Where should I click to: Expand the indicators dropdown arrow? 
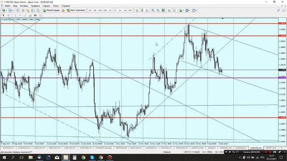click(183, 10)
